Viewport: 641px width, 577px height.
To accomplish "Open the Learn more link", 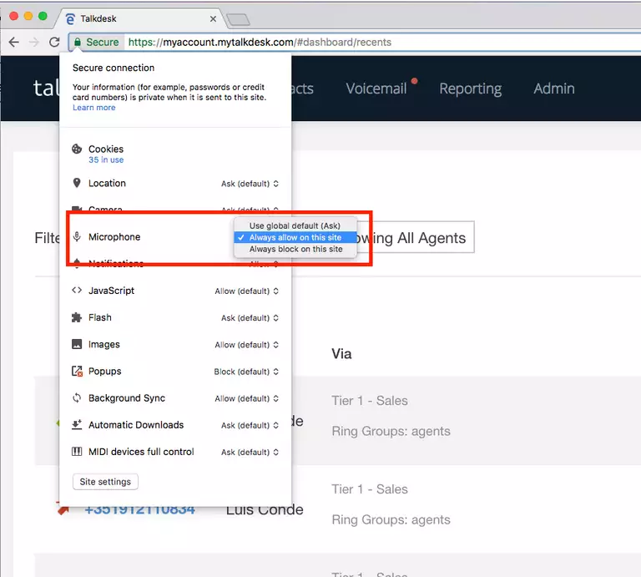I will pos(93,108).
